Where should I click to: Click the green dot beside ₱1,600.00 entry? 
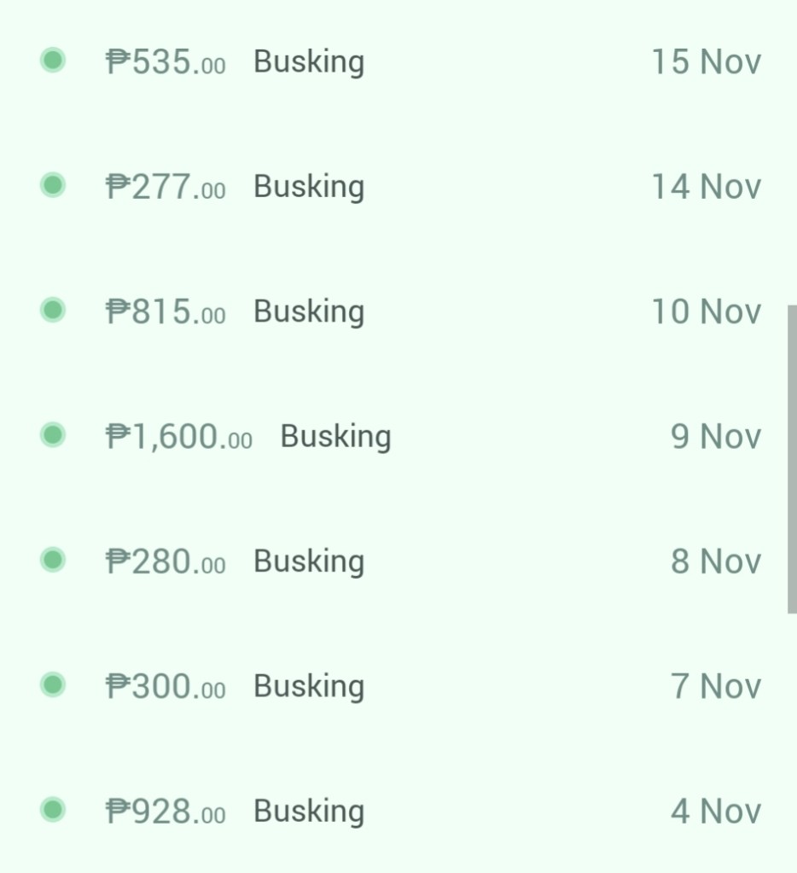click(53, 435)
